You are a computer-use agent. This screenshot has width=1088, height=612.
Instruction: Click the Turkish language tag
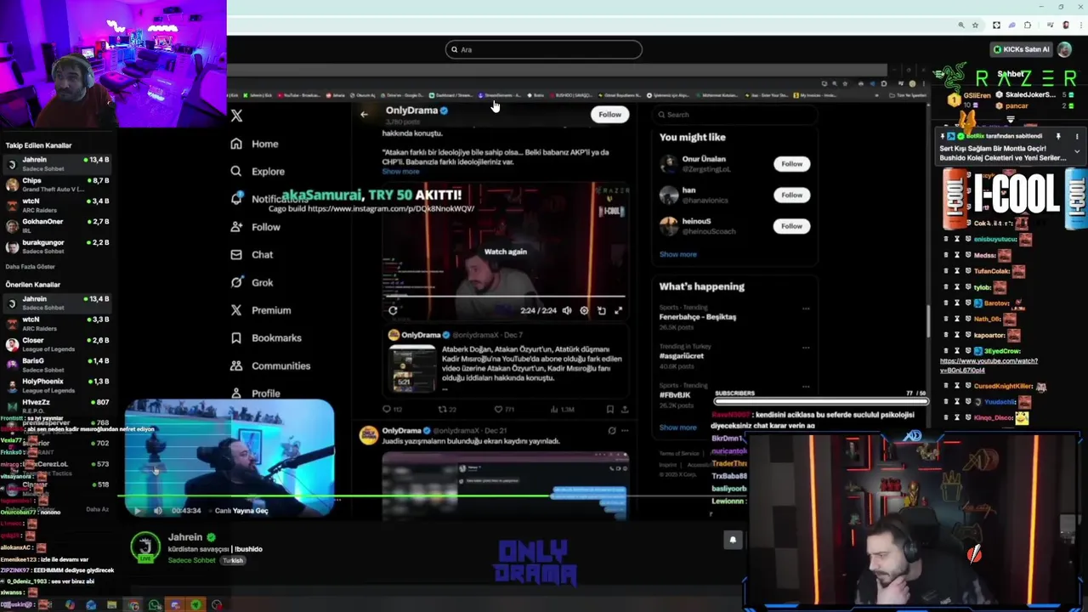pos(233,561)
